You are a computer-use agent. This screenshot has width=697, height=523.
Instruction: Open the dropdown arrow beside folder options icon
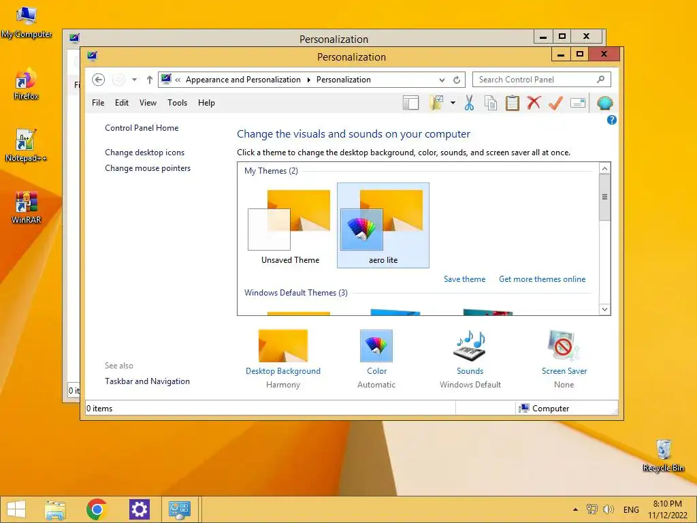click(x=453, y=103)
